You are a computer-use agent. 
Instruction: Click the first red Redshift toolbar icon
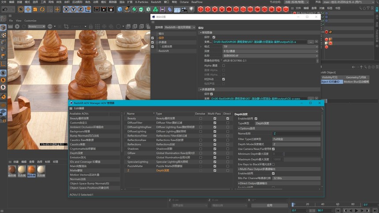(201, 9)
